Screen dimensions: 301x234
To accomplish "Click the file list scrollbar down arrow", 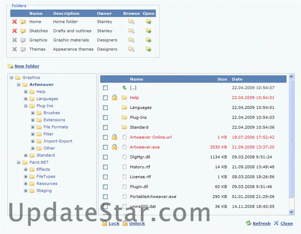I will (291, 212).
